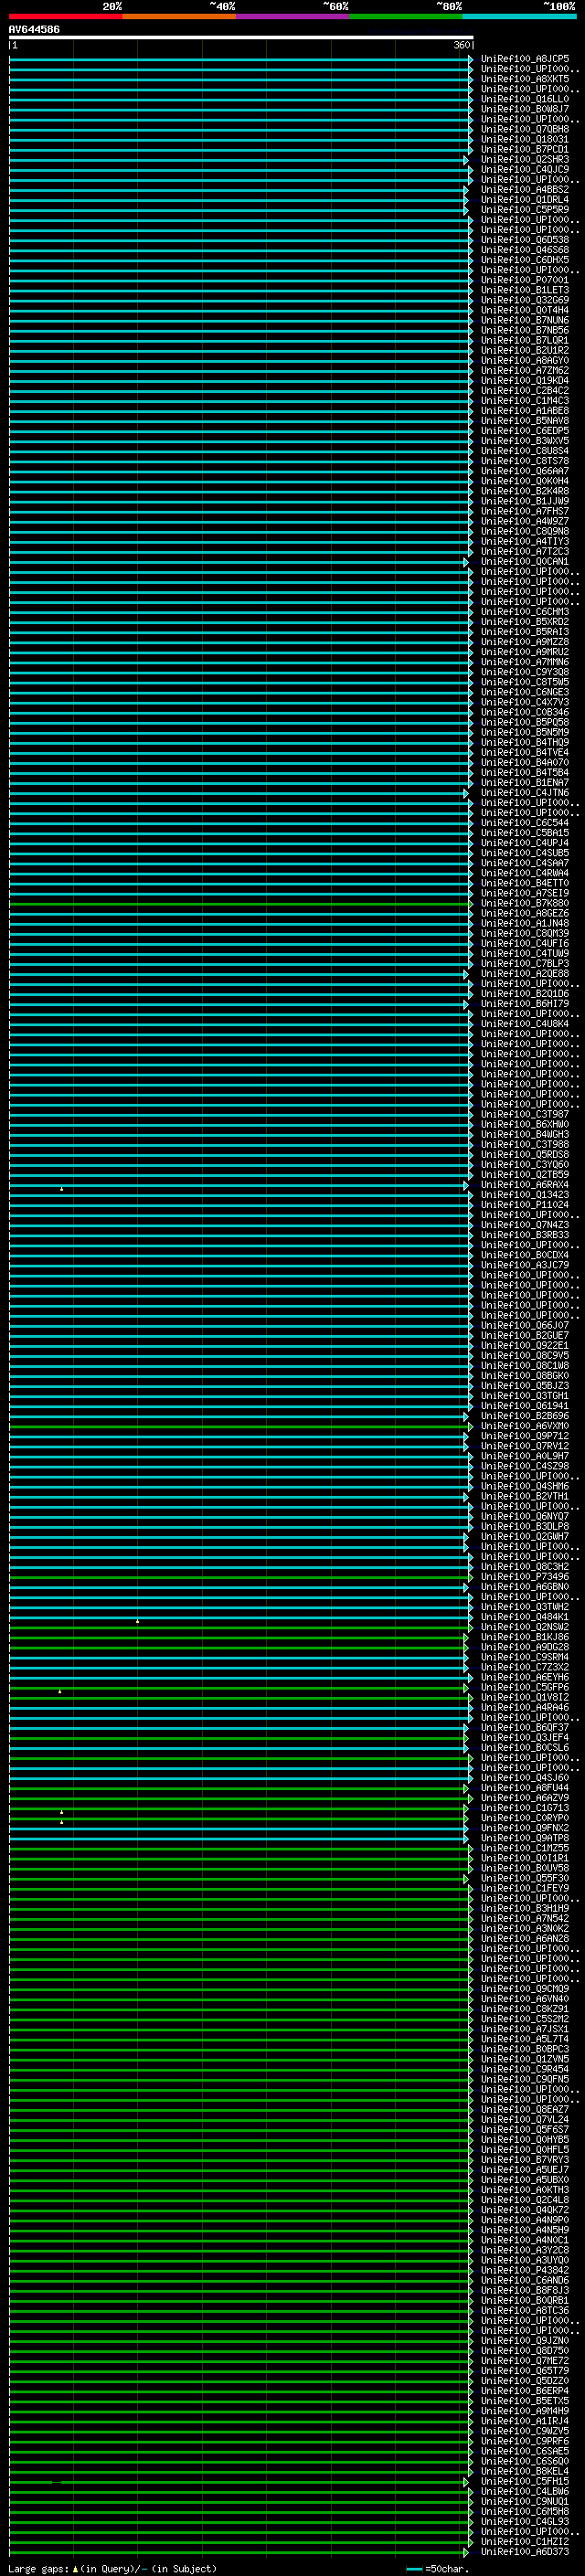
Task: Click the green ~80% identity legend segment
Action: pyautogui.click(x=405, y=16)
